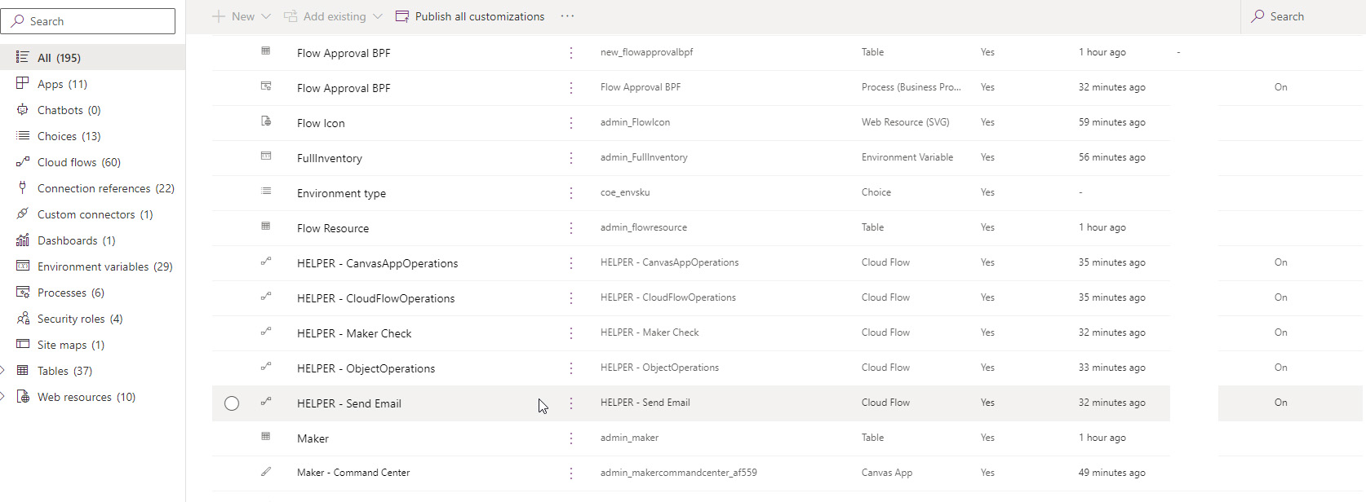
Task: Click the Chatbots icon in sidebar
Action: click(23, 110)
